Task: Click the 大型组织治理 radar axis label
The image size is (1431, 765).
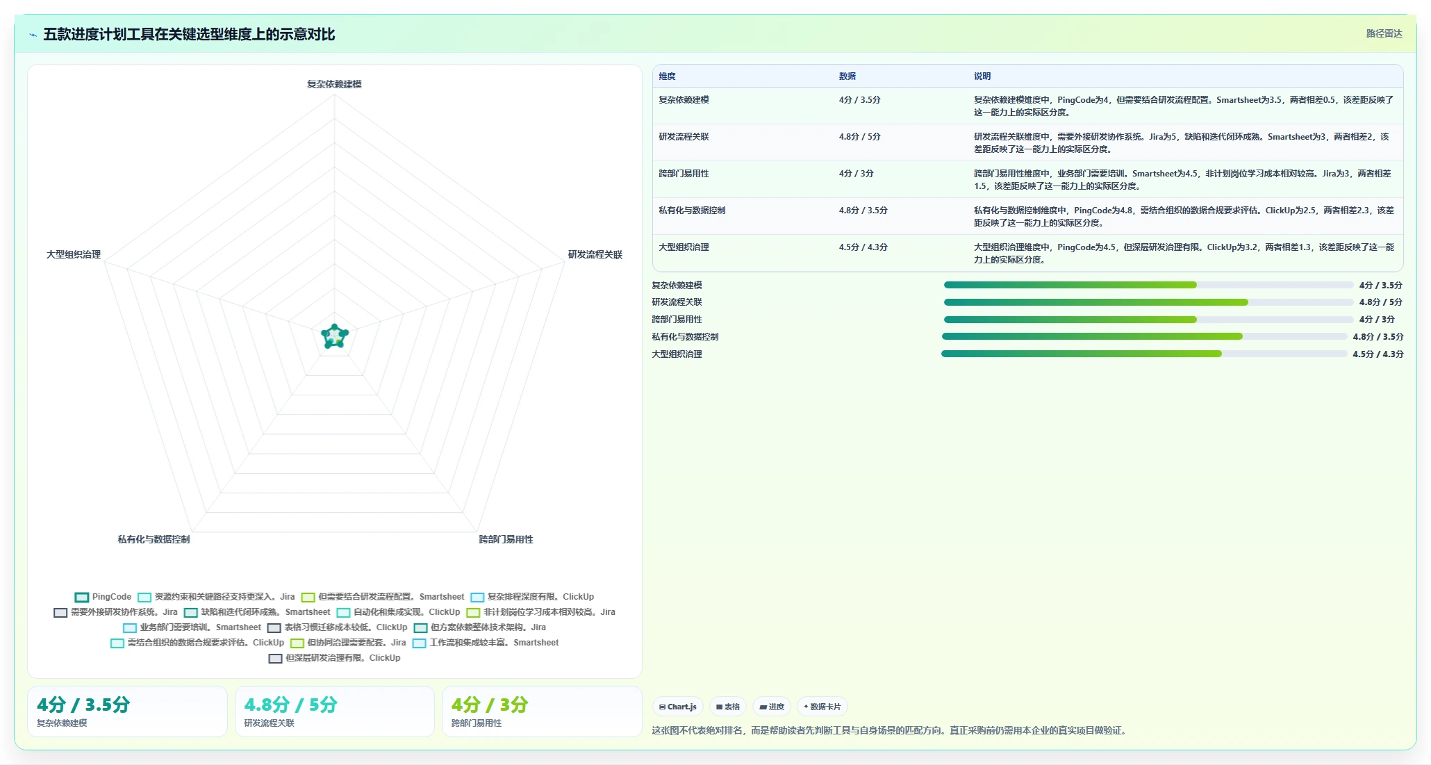Action: (74, 254)
